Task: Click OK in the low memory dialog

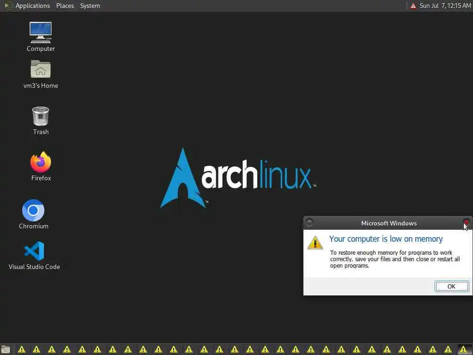Action: pyautogui.click(x=452, y=286)
